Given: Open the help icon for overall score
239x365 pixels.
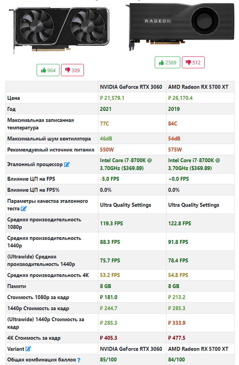Looking at the screenshot, I should click(x=79, y=360).
